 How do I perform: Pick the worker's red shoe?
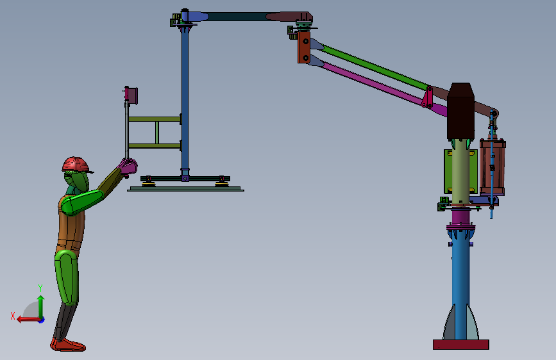(x=68, y=345)
